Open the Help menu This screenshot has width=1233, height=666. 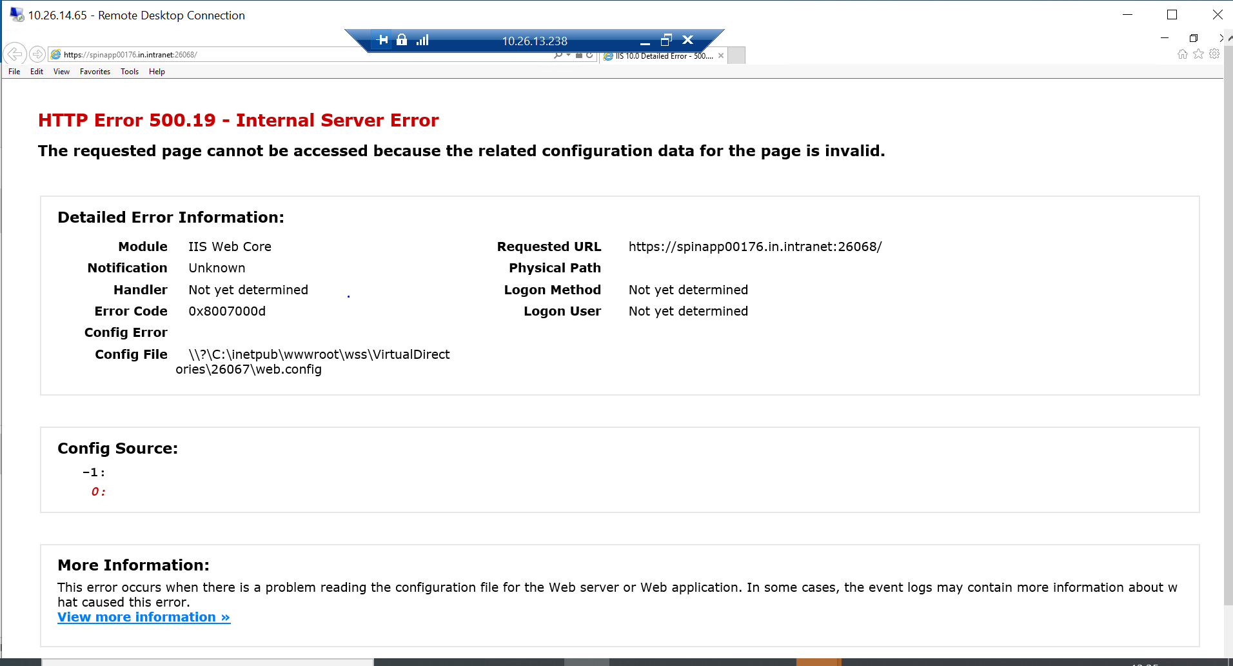pyautogui.click(x=156, y=71)
